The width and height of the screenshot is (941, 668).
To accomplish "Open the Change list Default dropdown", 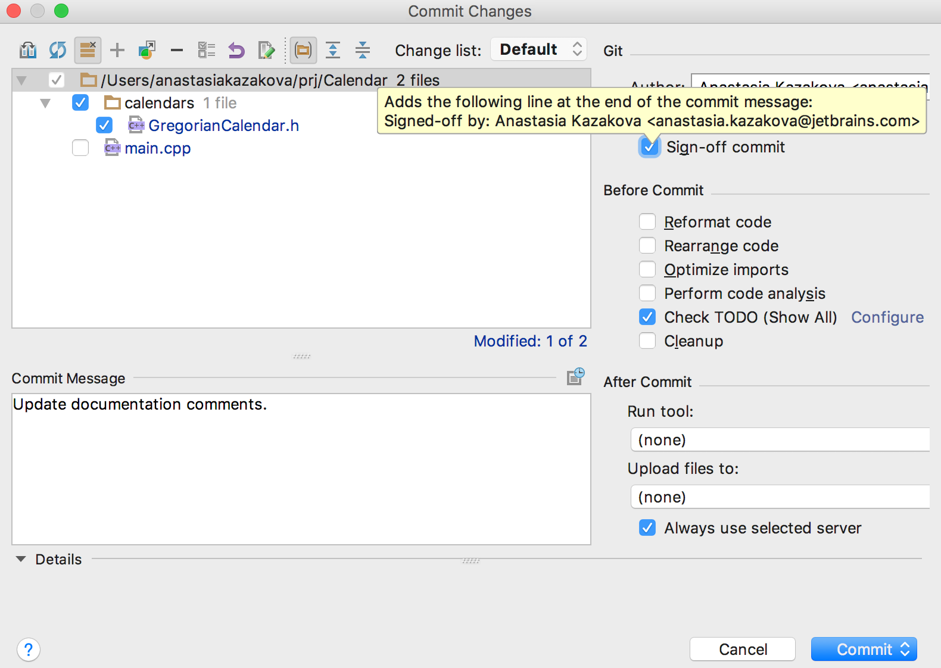I will pos(539,49).
